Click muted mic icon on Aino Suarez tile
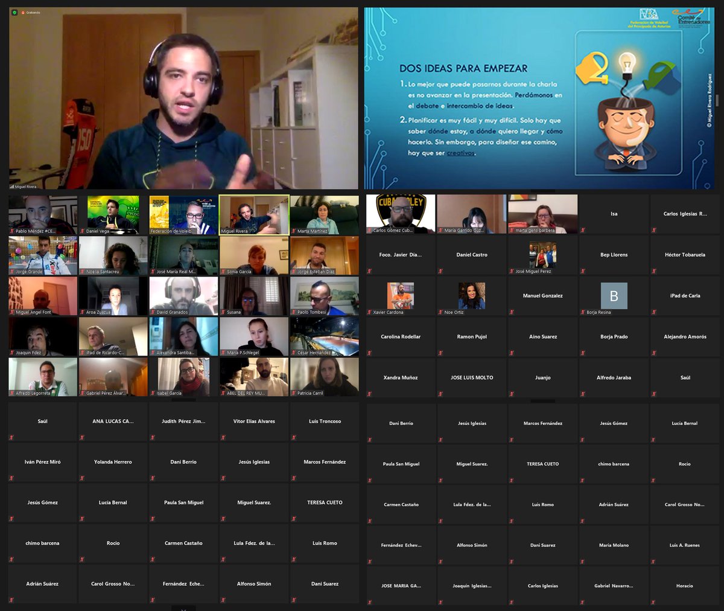 pyautogui.click(x=512, y=353)
